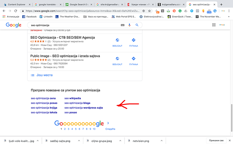Click in the Google search input field

click(73, 25)
